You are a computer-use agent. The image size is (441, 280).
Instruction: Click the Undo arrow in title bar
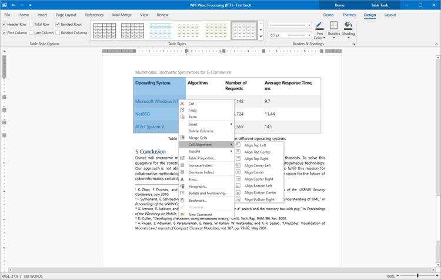pos(14,5)
